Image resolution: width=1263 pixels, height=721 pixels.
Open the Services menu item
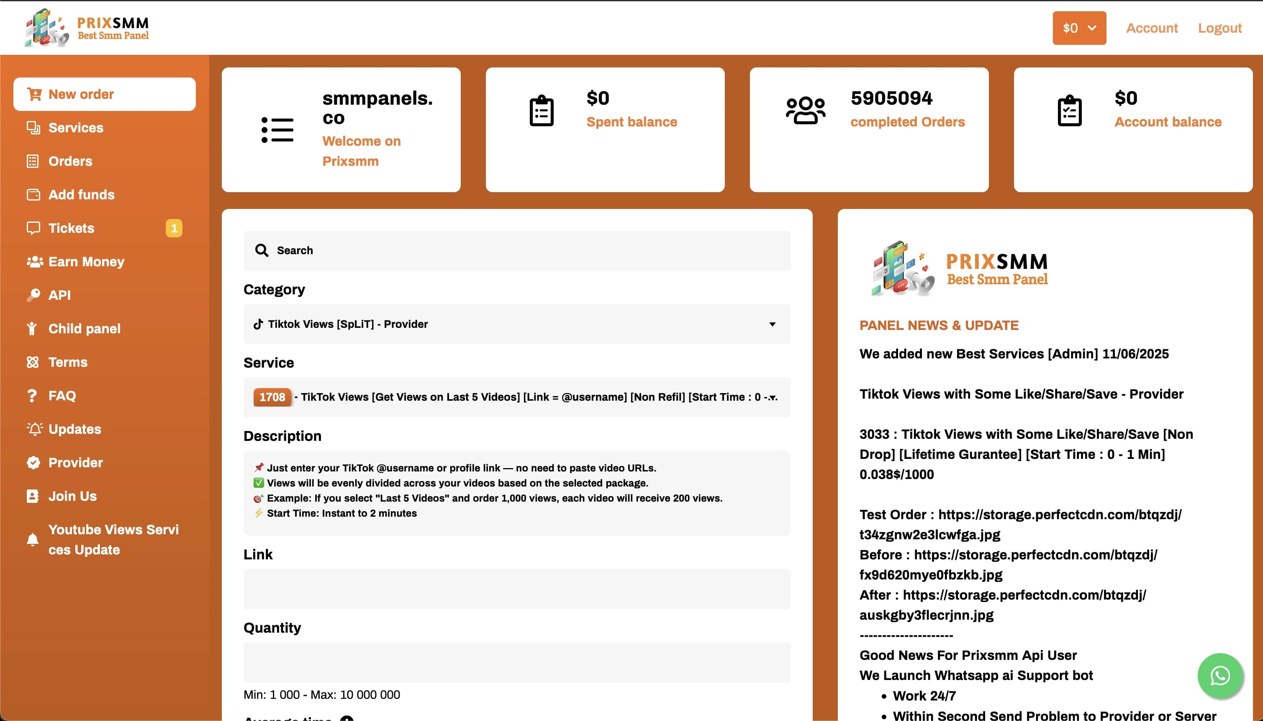coord(76,128)
